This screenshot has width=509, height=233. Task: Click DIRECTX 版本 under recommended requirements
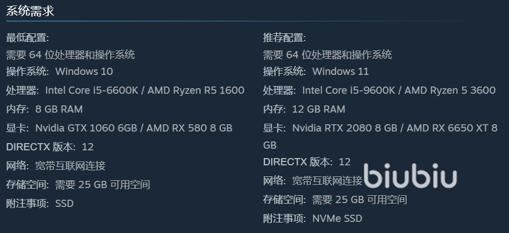297,162
